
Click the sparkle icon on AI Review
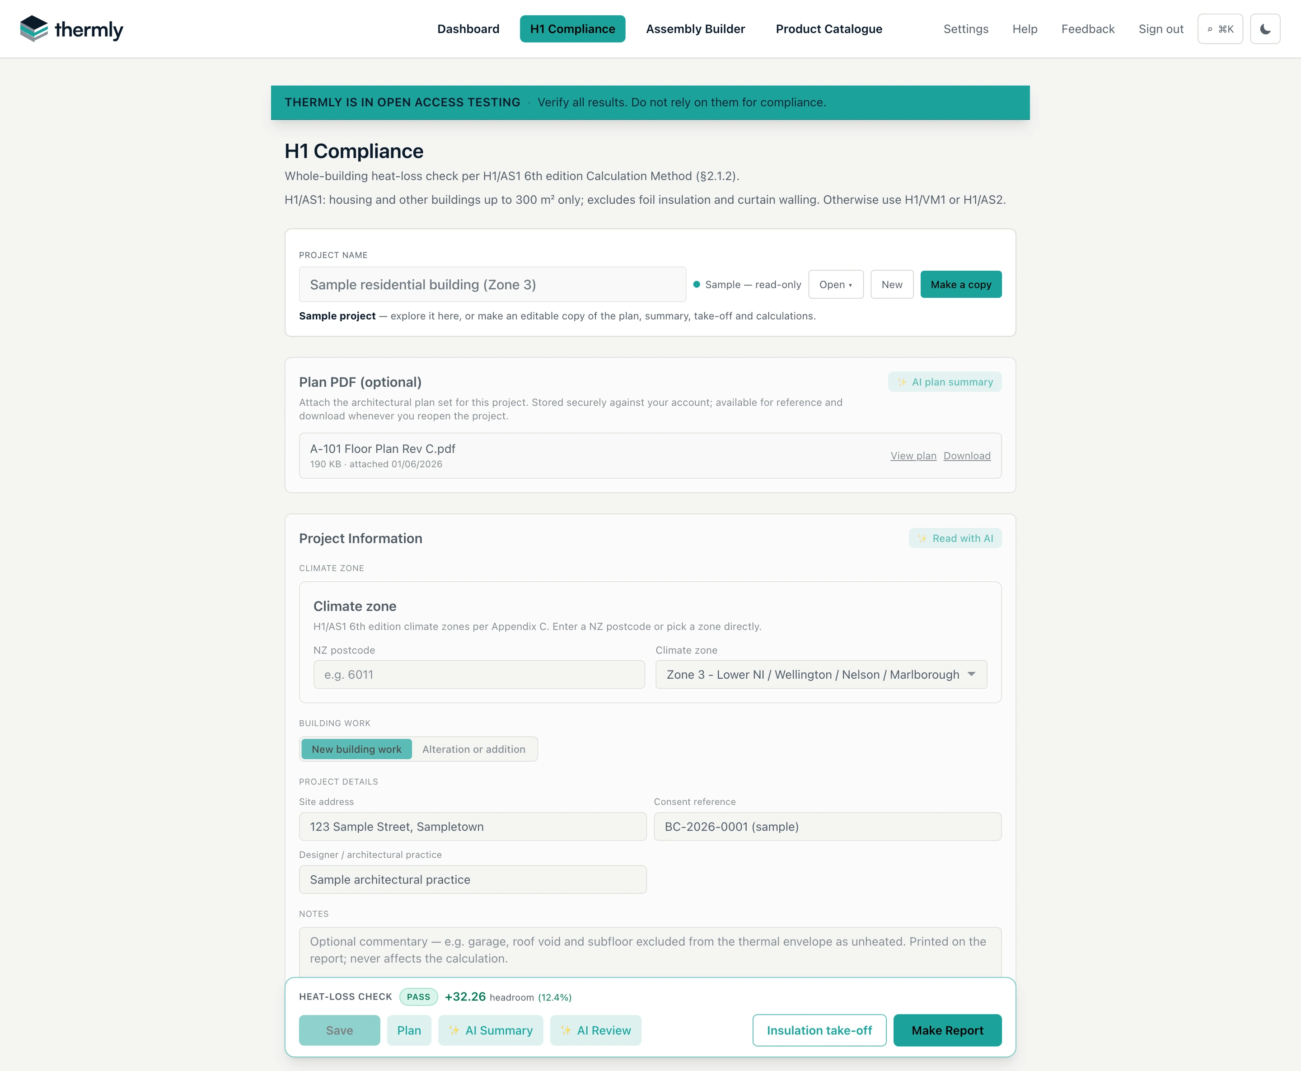point(566,1030)
